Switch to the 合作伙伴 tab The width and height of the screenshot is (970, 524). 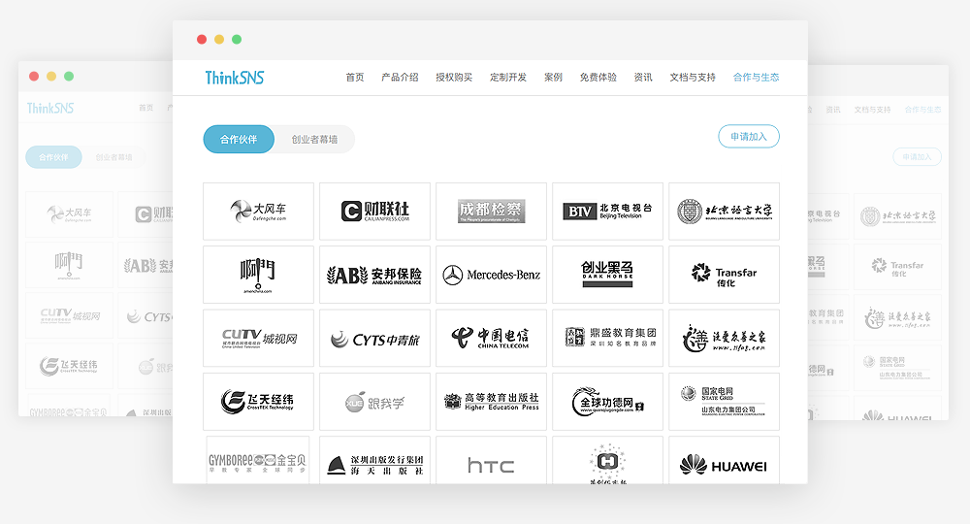[x=239, y=139]
